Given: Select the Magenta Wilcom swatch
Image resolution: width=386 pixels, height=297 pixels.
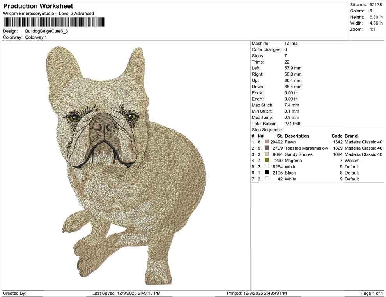Looking at the screenshot, I should 267,160.
